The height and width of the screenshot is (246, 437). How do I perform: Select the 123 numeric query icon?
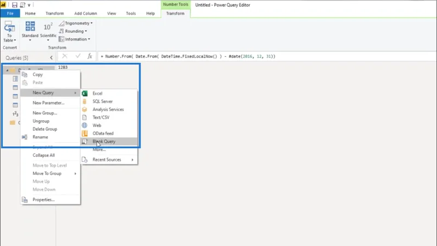point(15,114)
